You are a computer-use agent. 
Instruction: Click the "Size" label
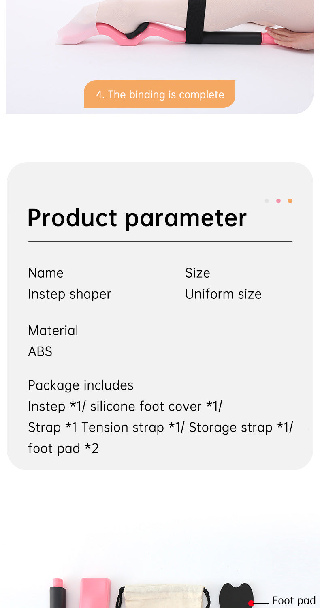(198, 273)
